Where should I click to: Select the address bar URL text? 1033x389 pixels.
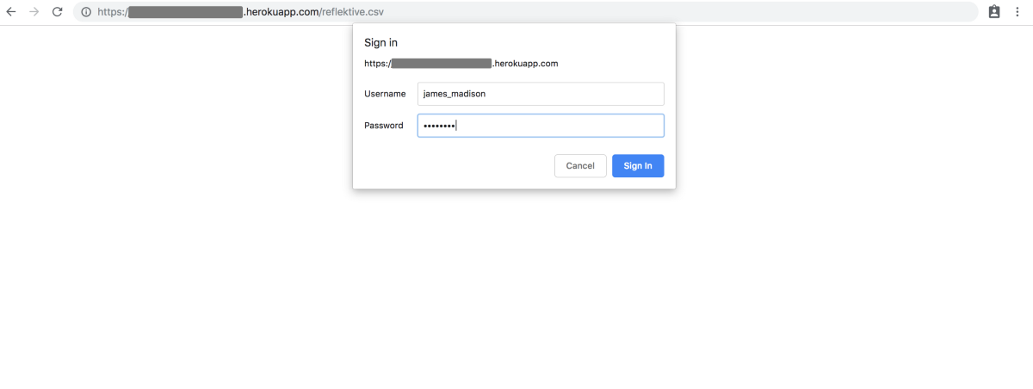pos(251,12)
